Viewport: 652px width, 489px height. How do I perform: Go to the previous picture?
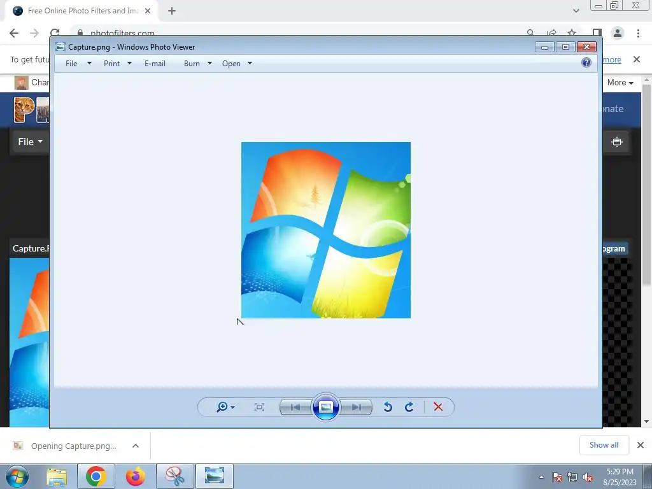[x=295, y=407]
